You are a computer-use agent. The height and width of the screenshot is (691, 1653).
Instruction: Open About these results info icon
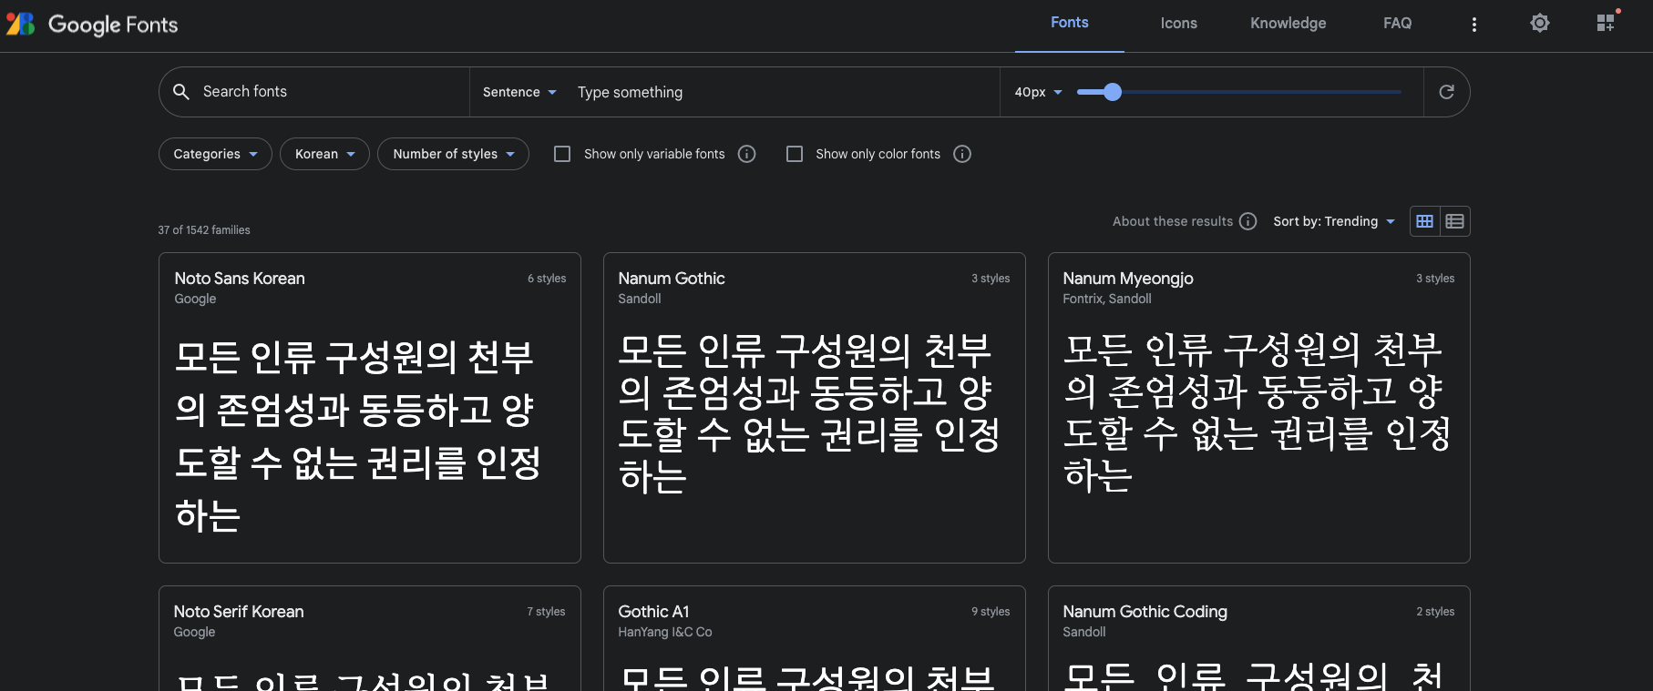(x=1248, y=221)
